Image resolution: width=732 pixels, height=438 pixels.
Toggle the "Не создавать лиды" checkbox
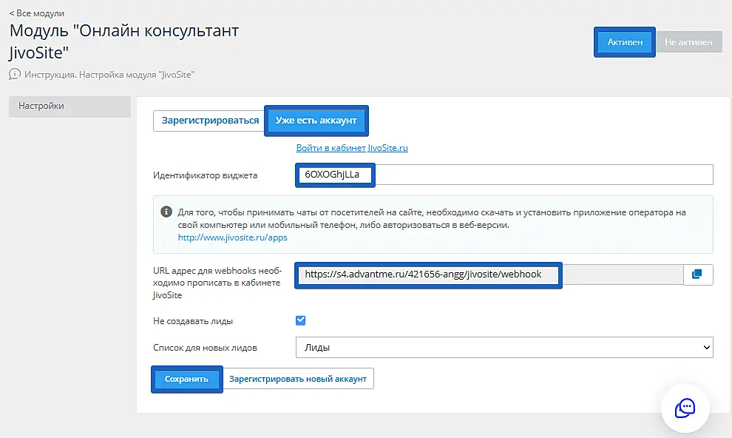pos(300,320)
